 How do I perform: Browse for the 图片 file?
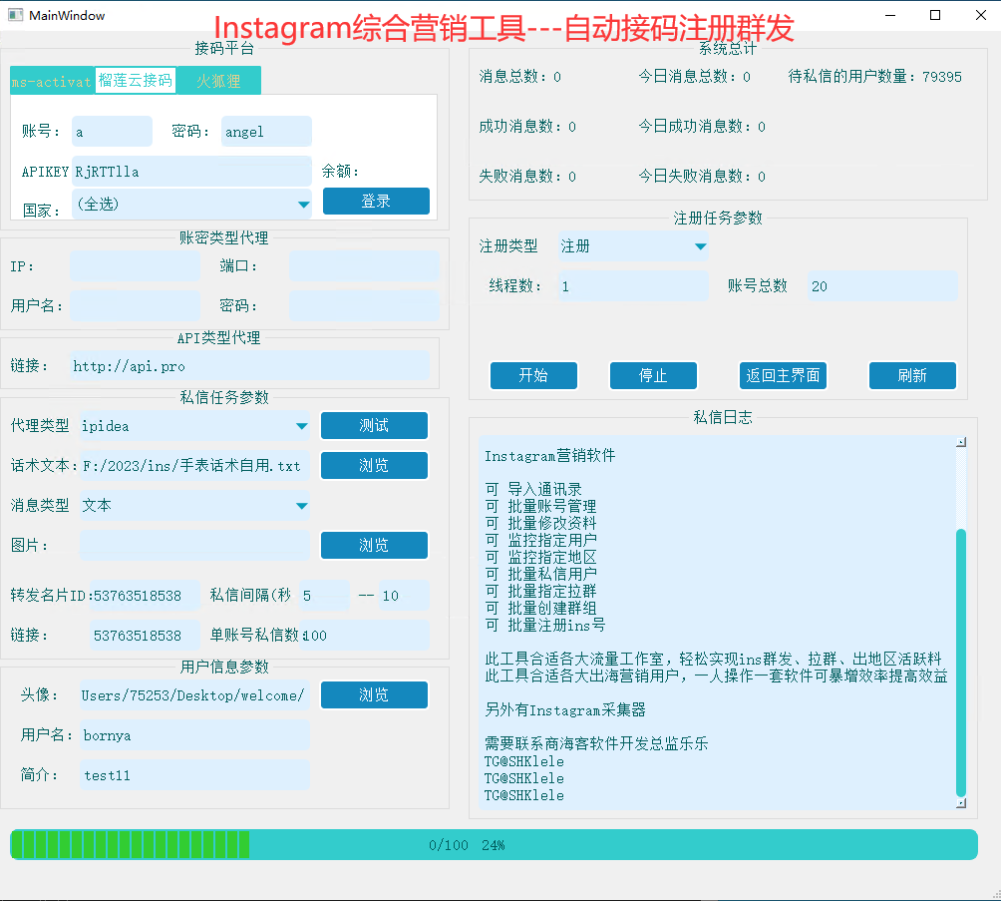click(x=374, y=545)
